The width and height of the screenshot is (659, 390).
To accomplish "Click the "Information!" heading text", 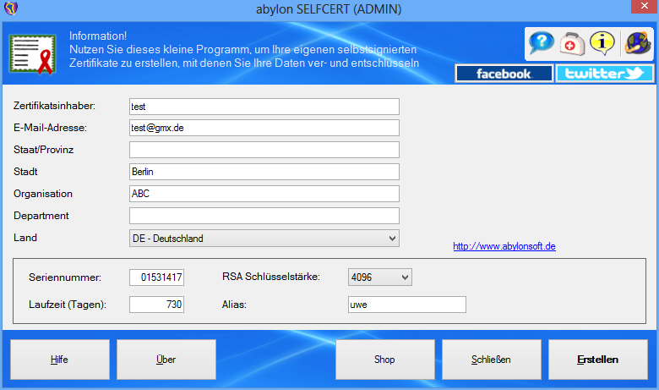I will 98,36.
